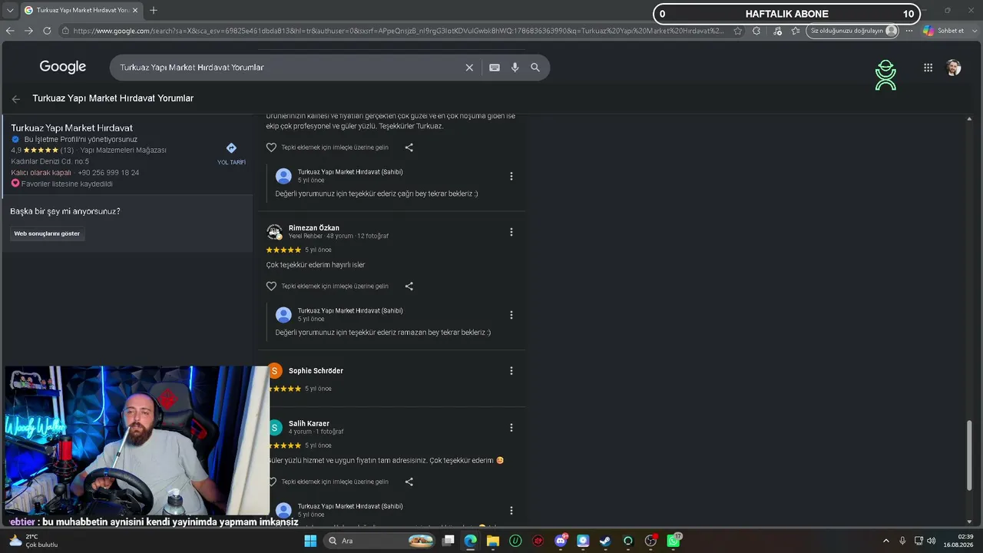
Task: Clear the Google search box text
Action: tap(469, 68)
